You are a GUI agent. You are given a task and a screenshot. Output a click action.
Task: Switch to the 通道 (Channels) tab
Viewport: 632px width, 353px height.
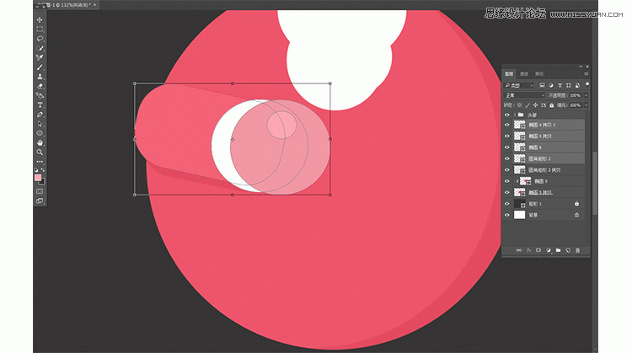524,74
